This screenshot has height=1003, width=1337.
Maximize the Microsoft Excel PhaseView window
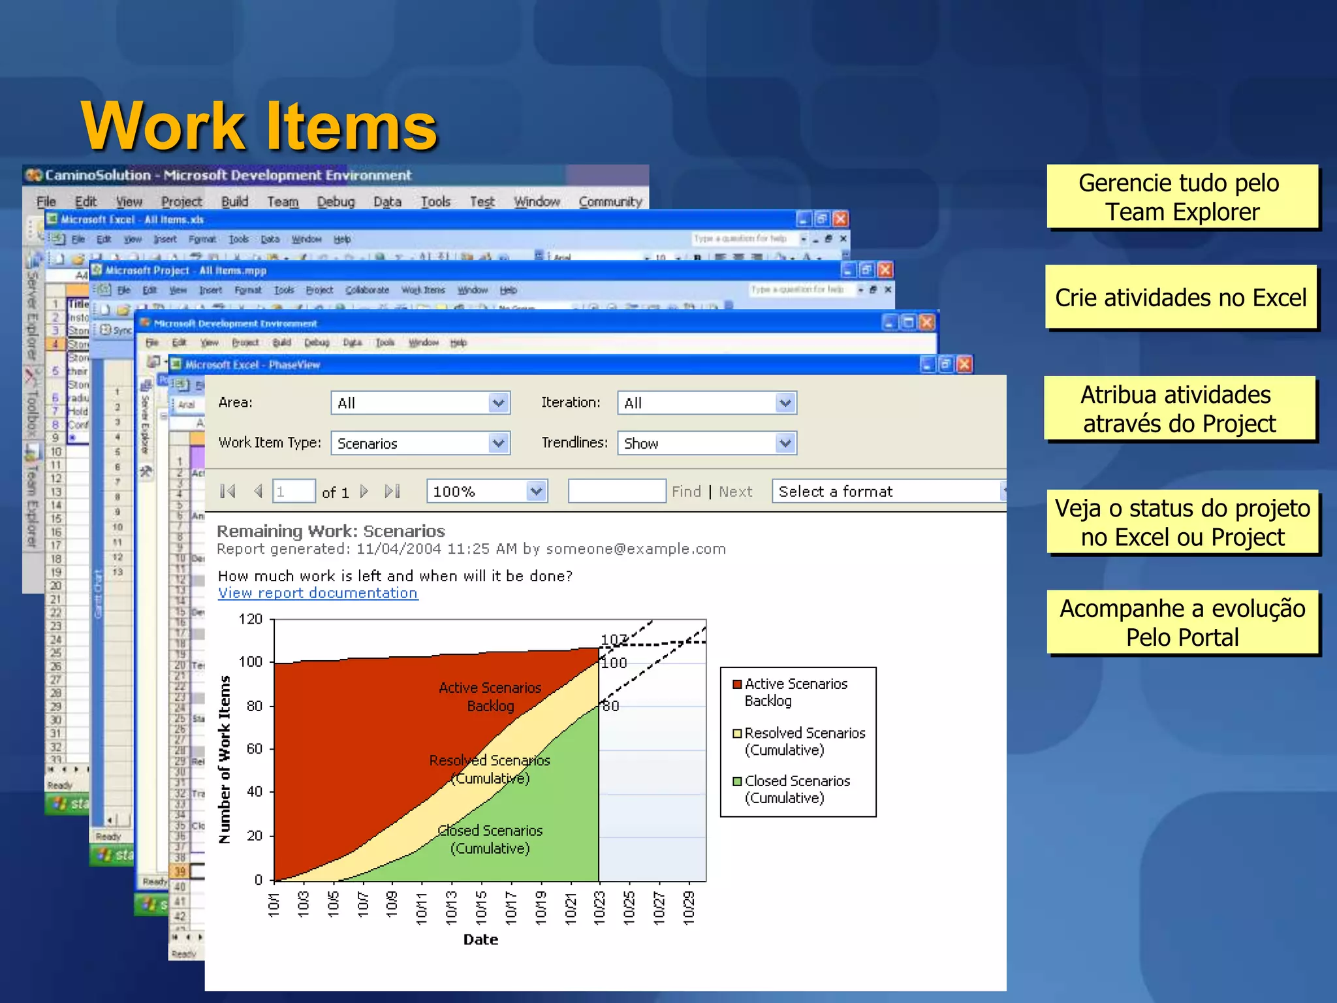[945, 364]
